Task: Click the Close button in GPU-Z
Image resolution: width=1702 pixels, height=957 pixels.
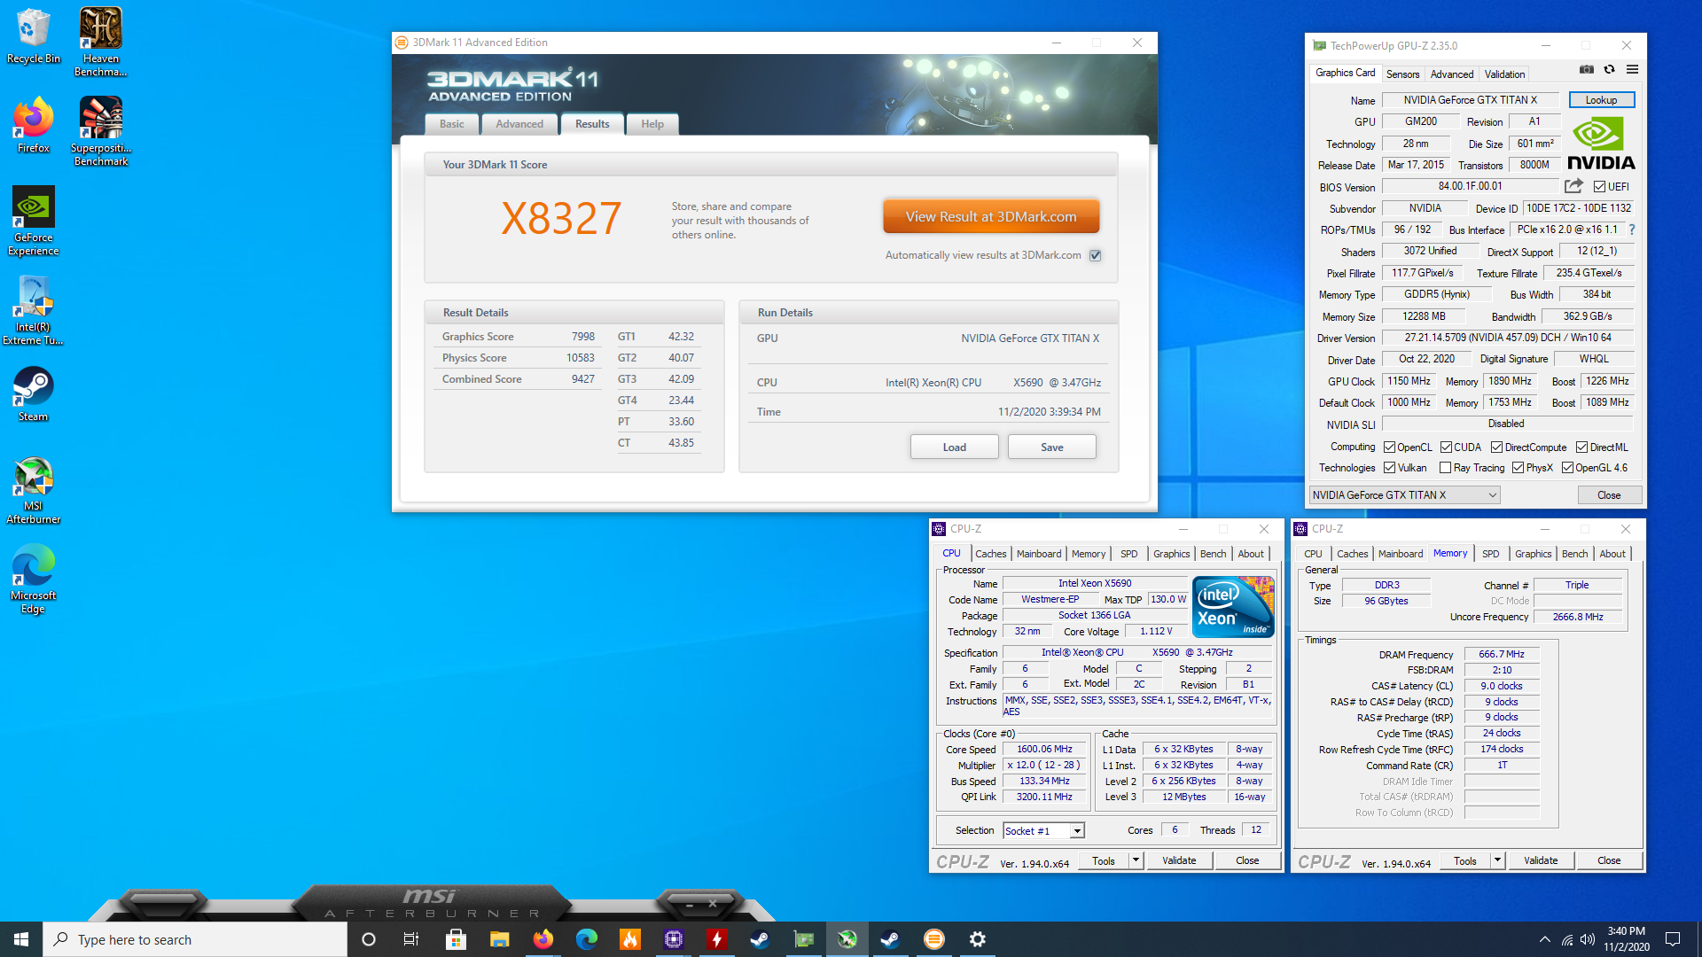Action: point(1609,495)
